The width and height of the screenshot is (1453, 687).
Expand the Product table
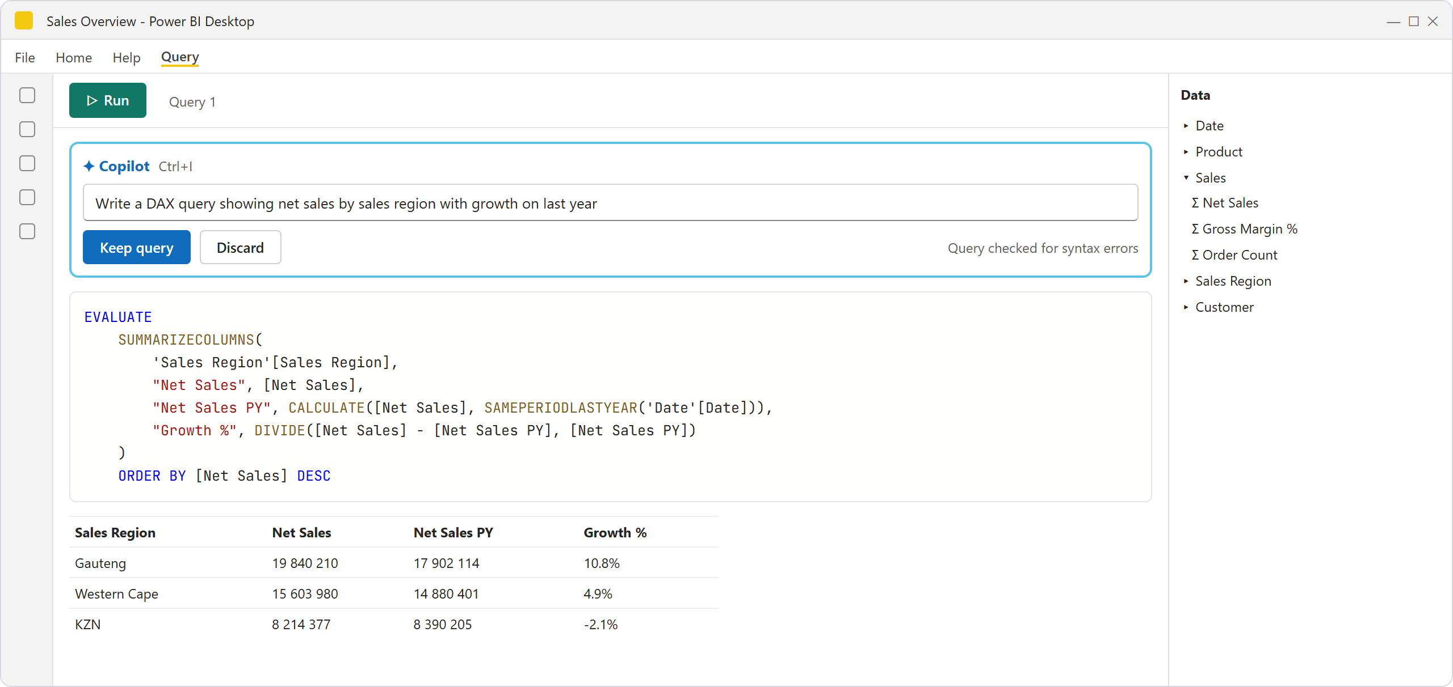tap(1186, 152)
